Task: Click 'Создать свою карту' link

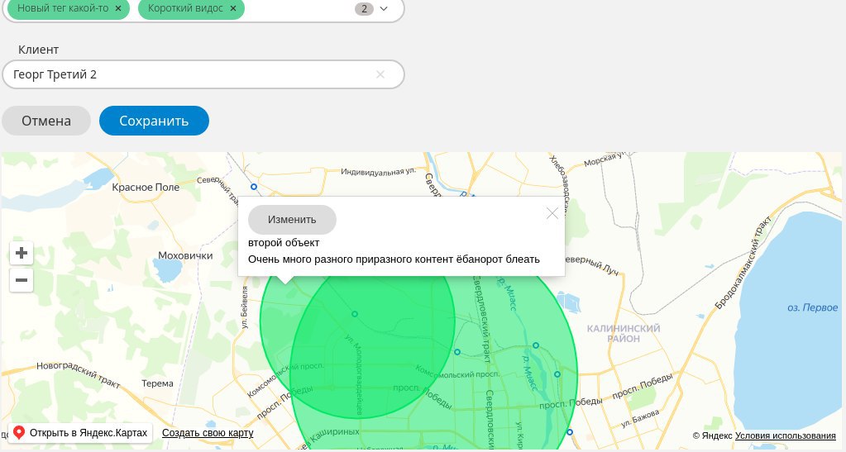Action: click(208, 433)
